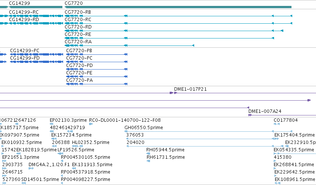
Task: Click the 206388 feature label
Action: 61,142
